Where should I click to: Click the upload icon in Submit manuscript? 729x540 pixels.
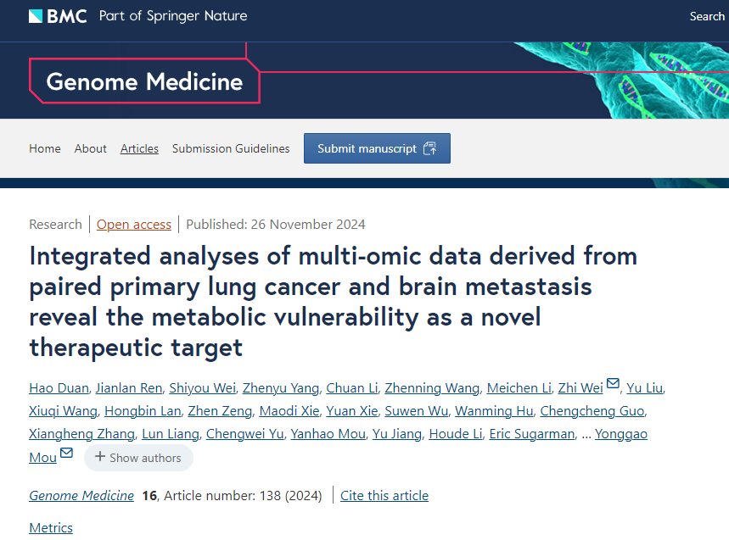click(429, 148)
